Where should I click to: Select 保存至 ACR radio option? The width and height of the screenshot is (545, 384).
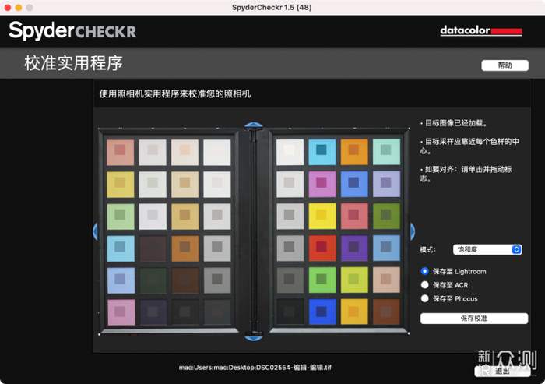425,285
